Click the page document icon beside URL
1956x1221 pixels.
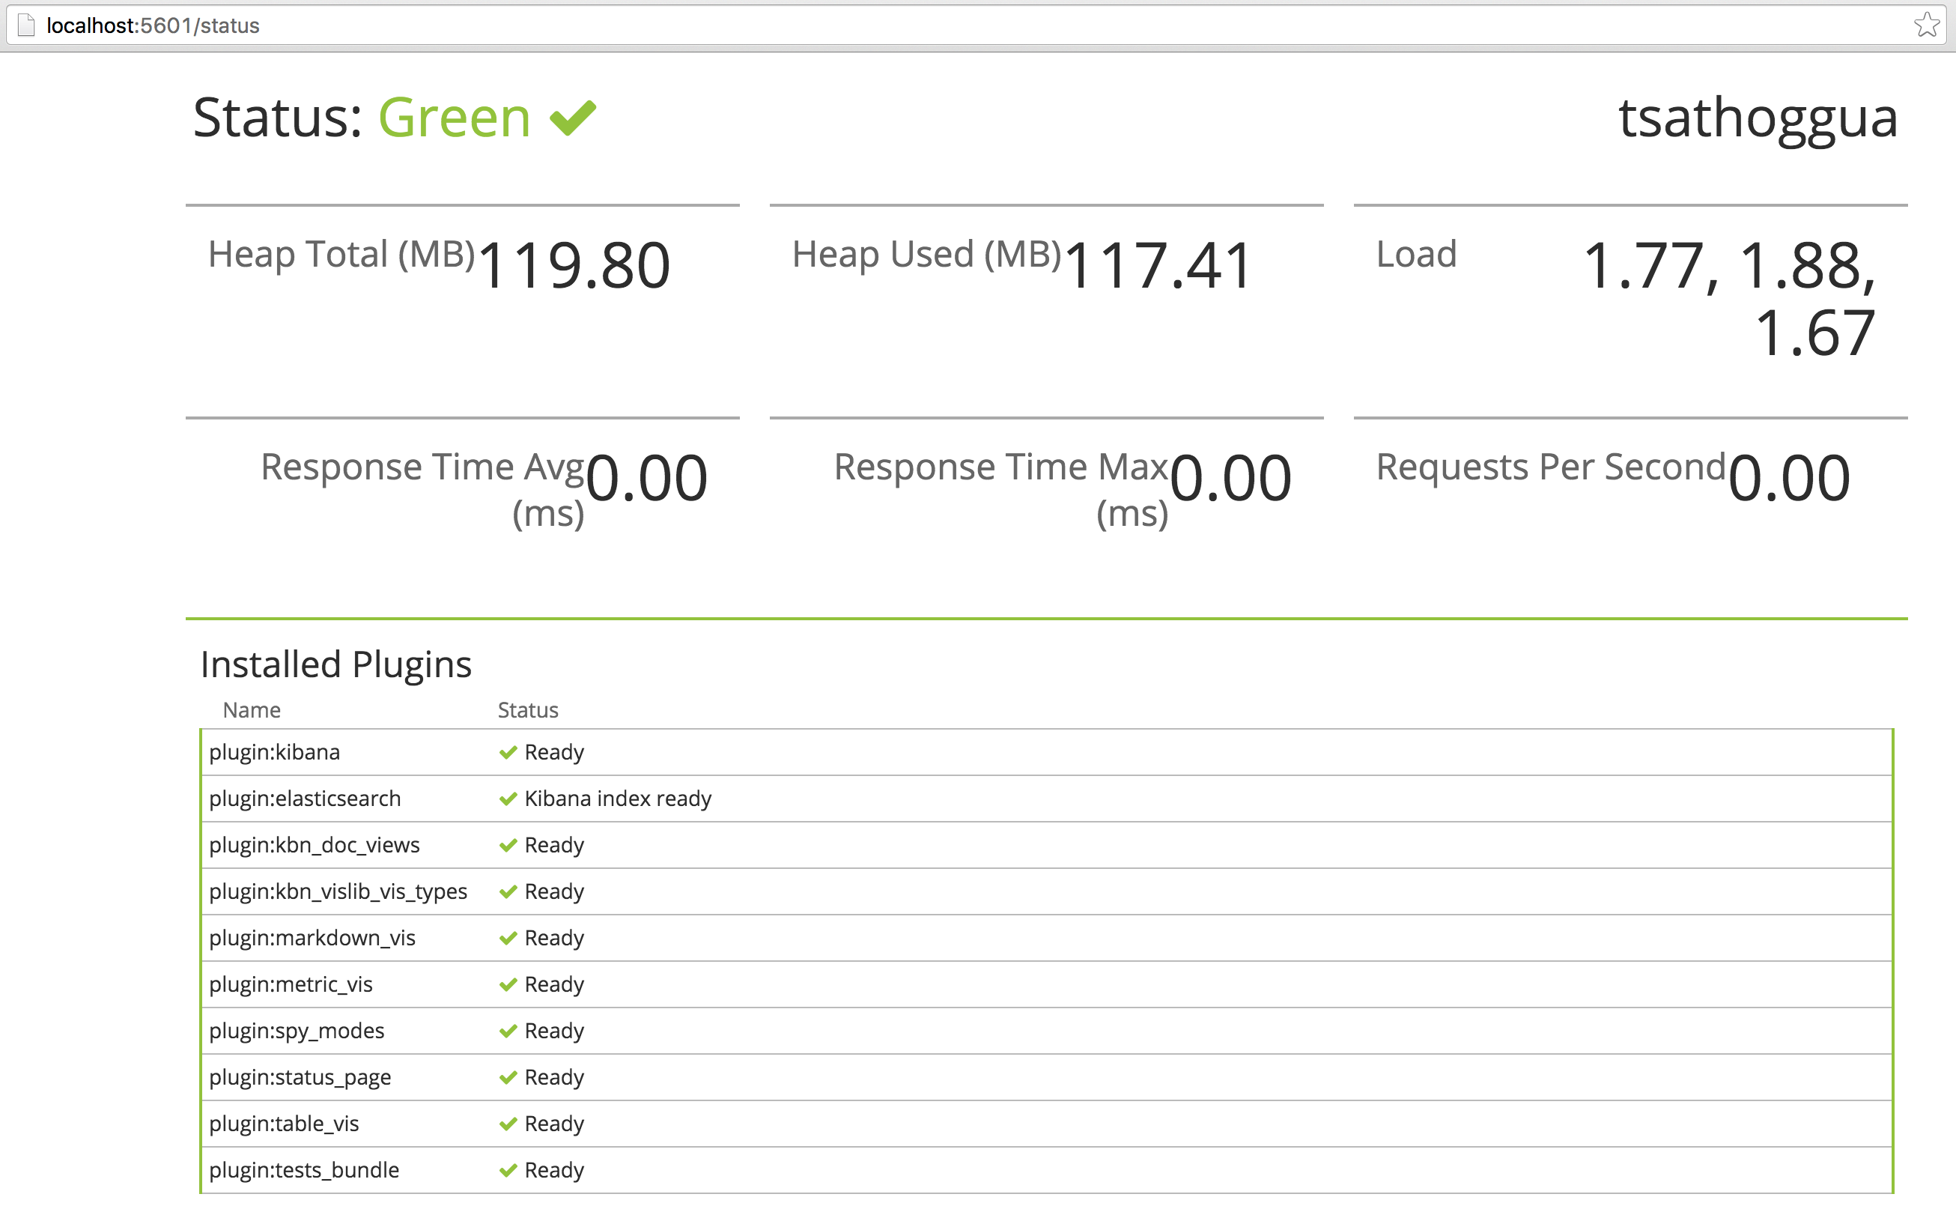(x=27, y=25)
